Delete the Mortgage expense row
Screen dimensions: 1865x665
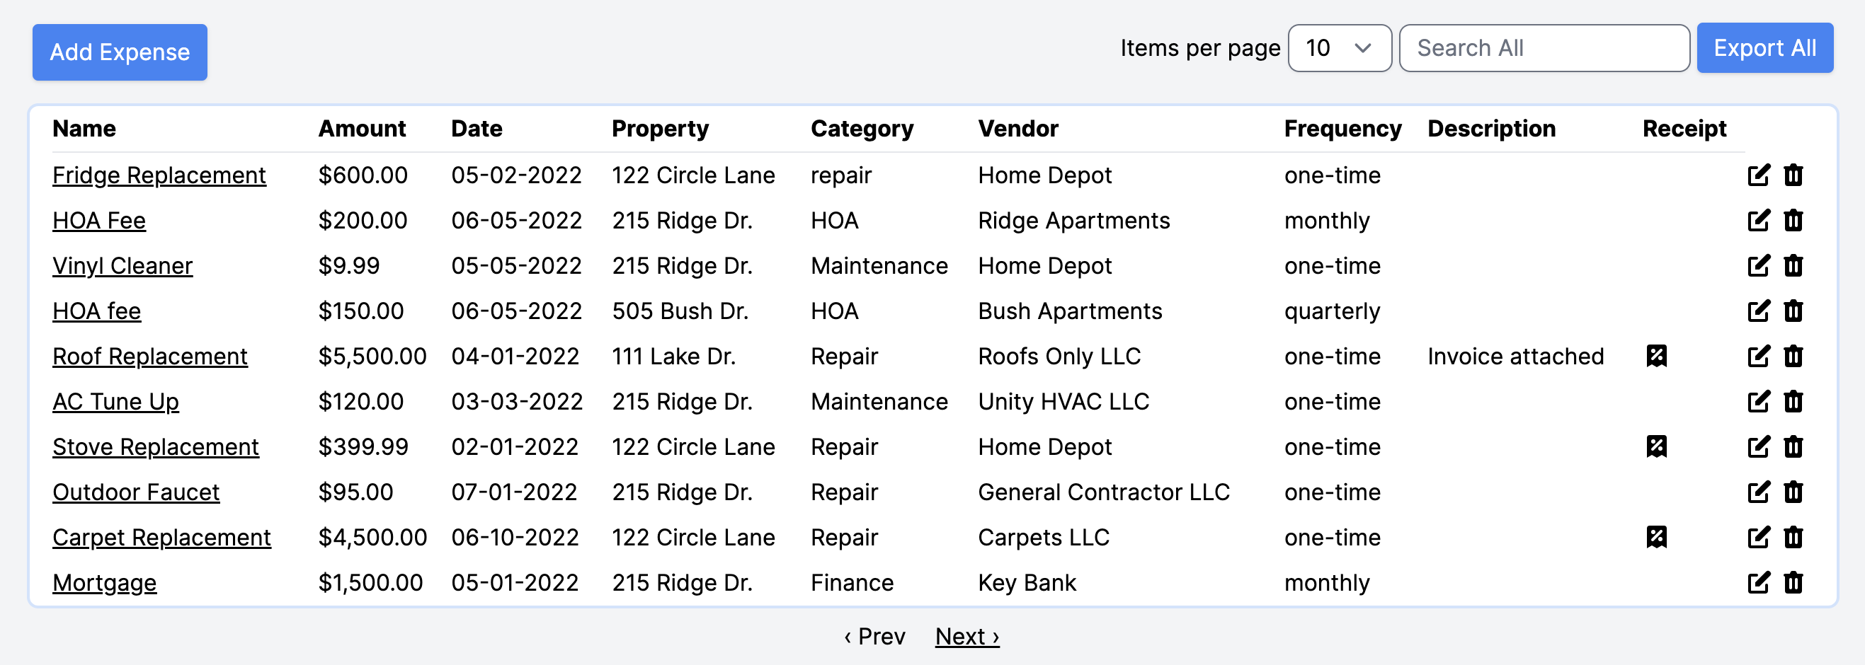[1793, 582]
